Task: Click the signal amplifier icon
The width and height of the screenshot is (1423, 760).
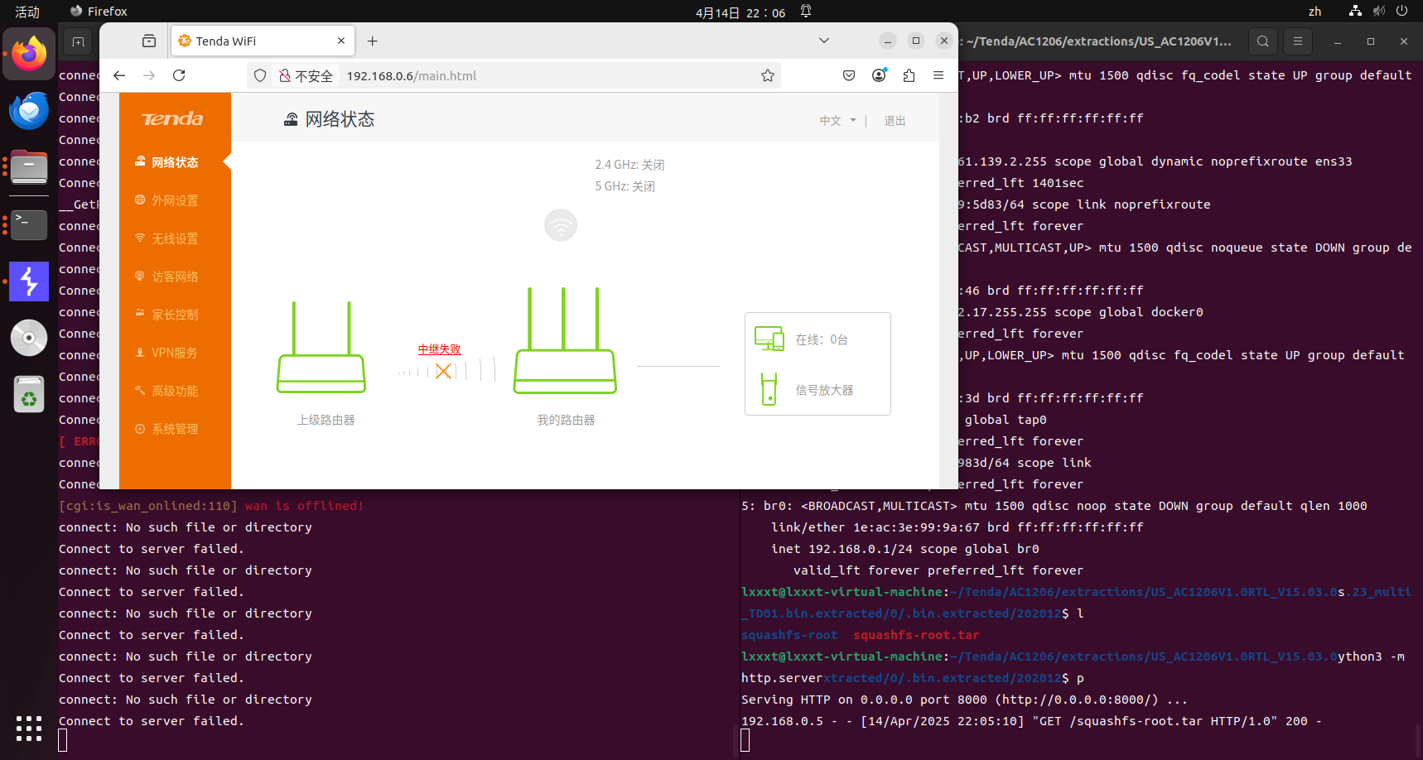Action: tap(769, 389)
